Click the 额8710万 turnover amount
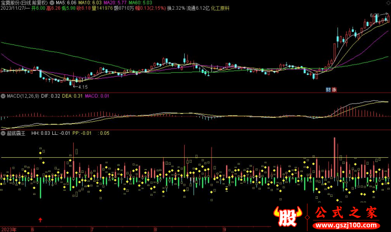 [x=124, y=8]
